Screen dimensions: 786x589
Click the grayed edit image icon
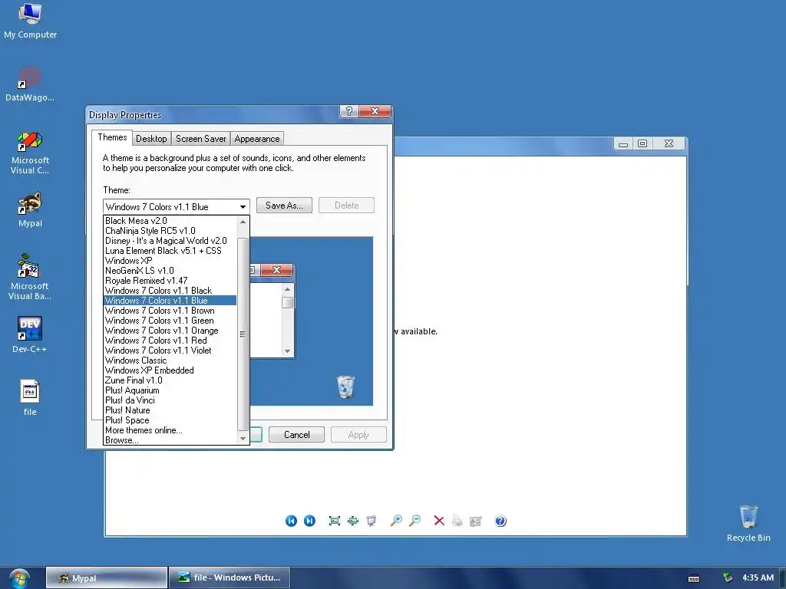(476, 521)
